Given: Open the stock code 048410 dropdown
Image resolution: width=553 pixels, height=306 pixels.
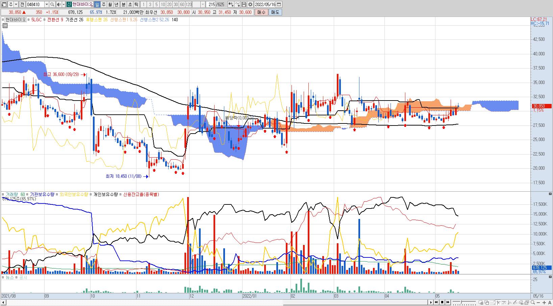Looking at the screenshot, I should 47,4.
